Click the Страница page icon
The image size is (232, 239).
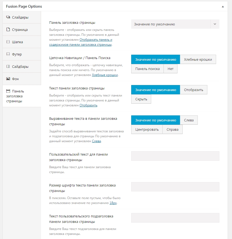click(8, 30)
